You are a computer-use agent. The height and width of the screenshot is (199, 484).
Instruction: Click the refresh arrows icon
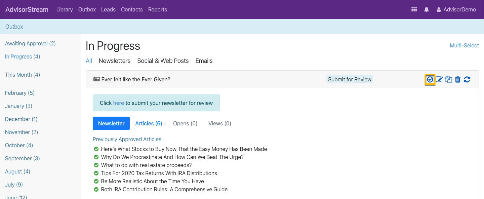[x=467, y=80]
